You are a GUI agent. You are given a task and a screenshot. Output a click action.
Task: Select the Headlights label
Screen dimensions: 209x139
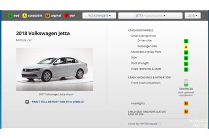click(138, 103)
